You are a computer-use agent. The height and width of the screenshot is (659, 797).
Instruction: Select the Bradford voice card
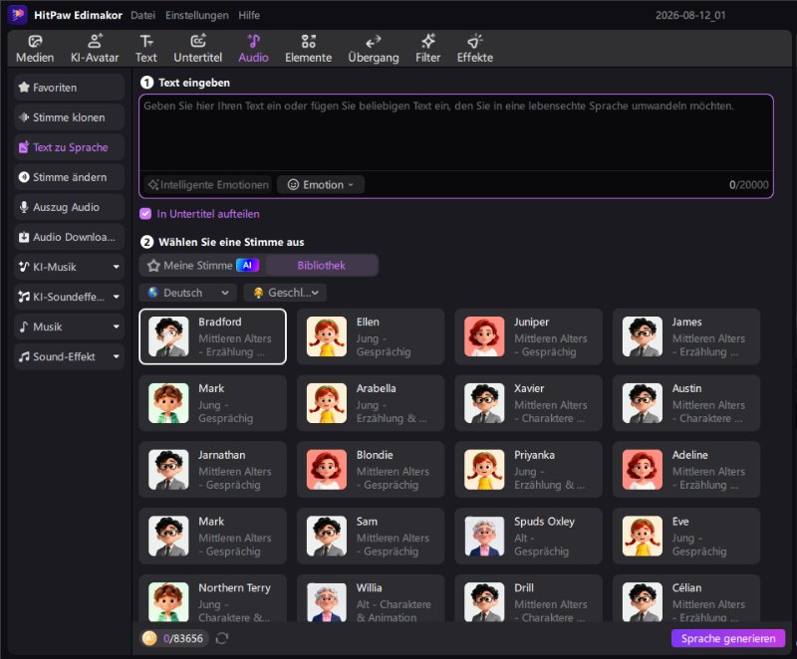(x=212, y=336)
